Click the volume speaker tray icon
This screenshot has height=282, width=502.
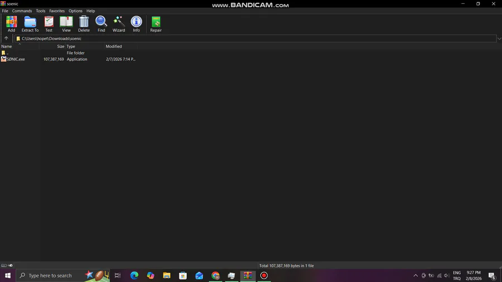coord(447,276)
